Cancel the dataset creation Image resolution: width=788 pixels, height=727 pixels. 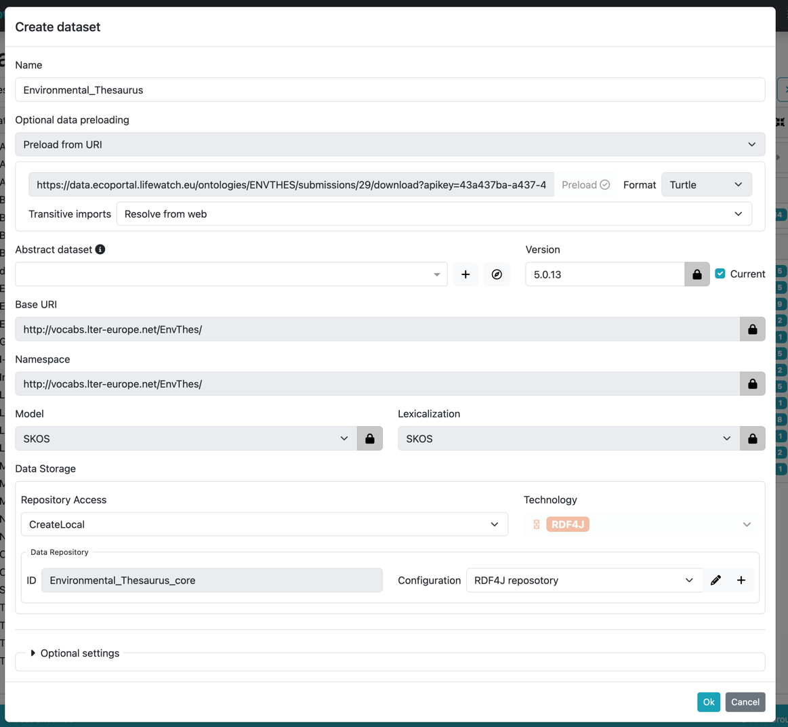click(x=745, y=702)
